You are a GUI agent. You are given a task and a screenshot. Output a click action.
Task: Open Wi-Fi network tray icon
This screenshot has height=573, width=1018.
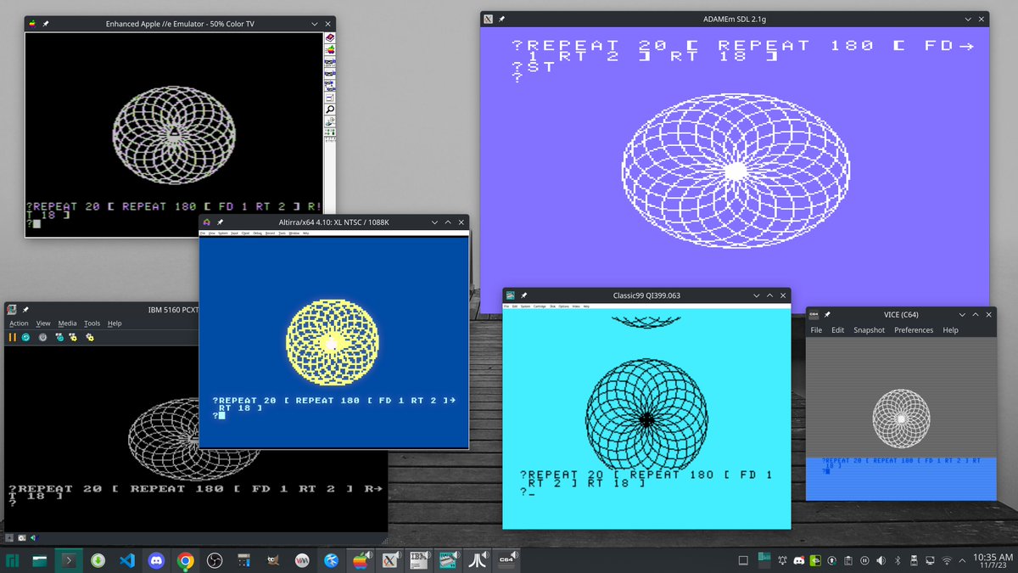pyautogui.click(x=947, y=560)
